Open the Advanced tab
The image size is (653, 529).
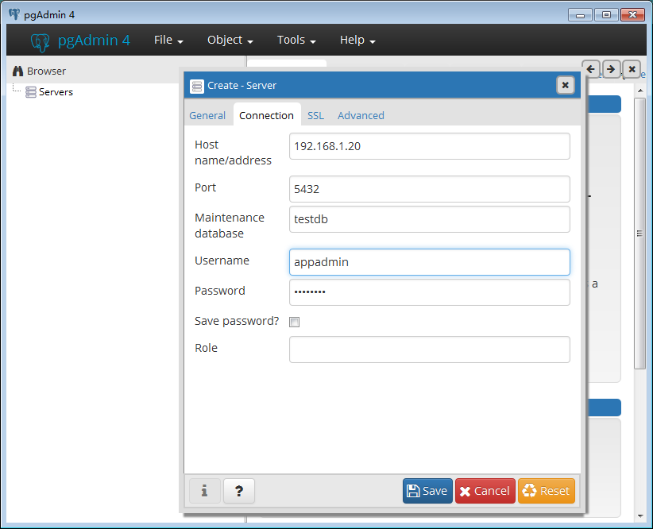[x=361, y=115]
